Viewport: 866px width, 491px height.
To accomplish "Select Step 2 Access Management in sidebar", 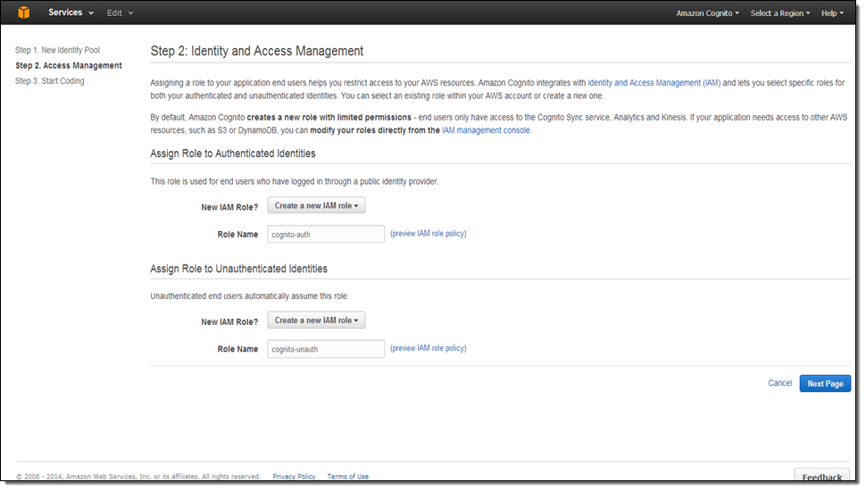I will click(x=69, y=65).
